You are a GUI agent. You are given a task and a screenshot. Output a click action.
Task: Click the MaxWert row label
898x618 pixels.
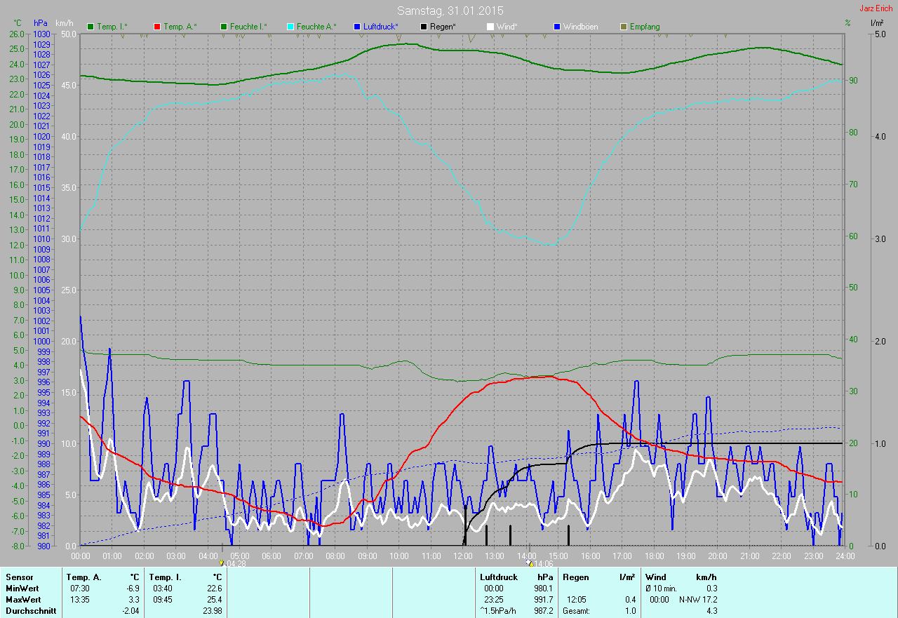tap(23, 600)
